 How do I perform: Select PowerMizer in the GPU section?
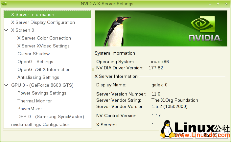point(30,109)
